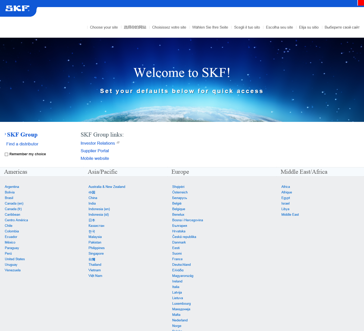
Task: Choose Bolivia site
Action: (x=10, y=192)
